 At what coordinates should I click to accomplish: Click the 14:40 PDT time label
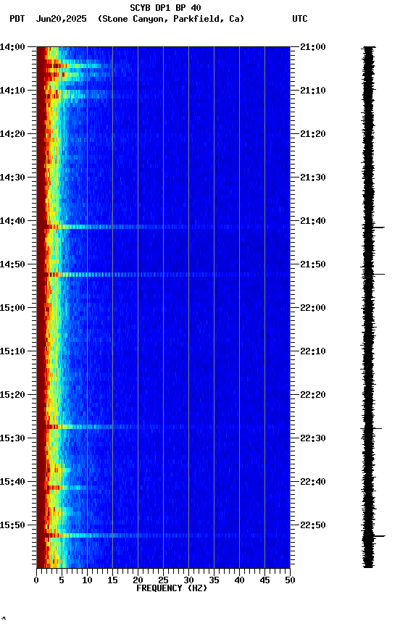[x=12, y=221]
